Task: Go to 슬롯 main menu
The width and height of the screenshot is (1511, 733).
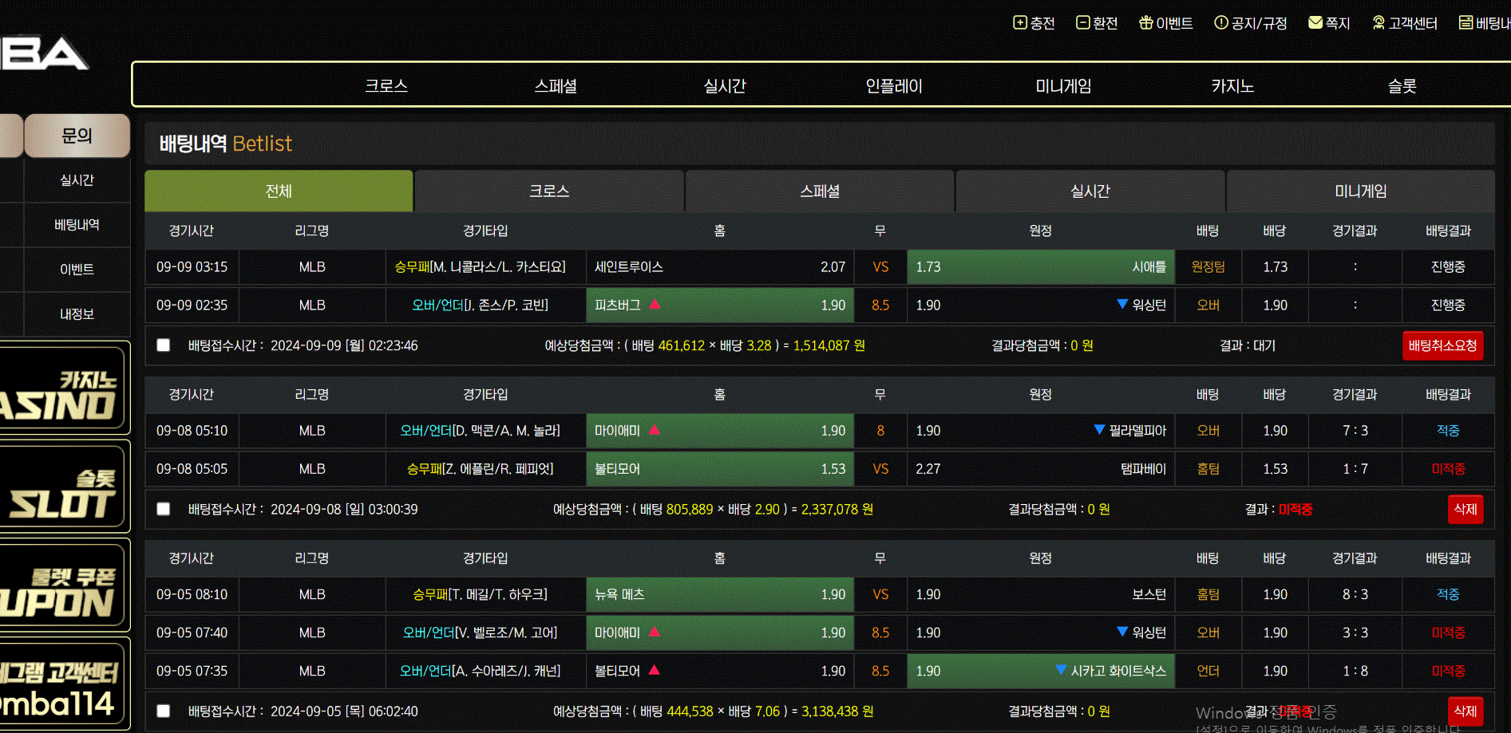Action: pyautogui.click(x=1402, y=85)
